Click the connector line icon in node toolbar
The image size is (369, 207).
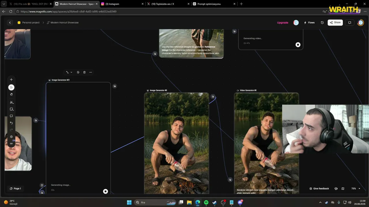coord(67,72)
